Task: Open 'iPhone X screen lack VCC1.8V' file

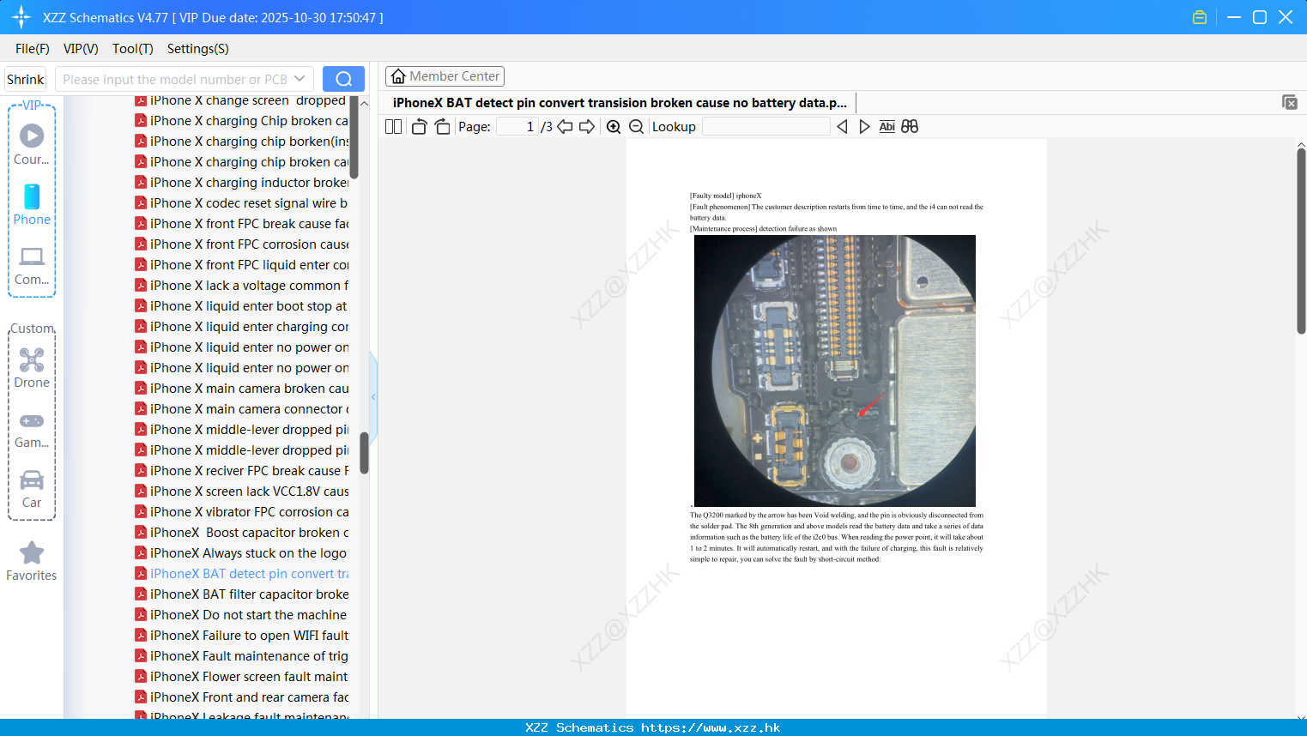Action: coord(242,492)
